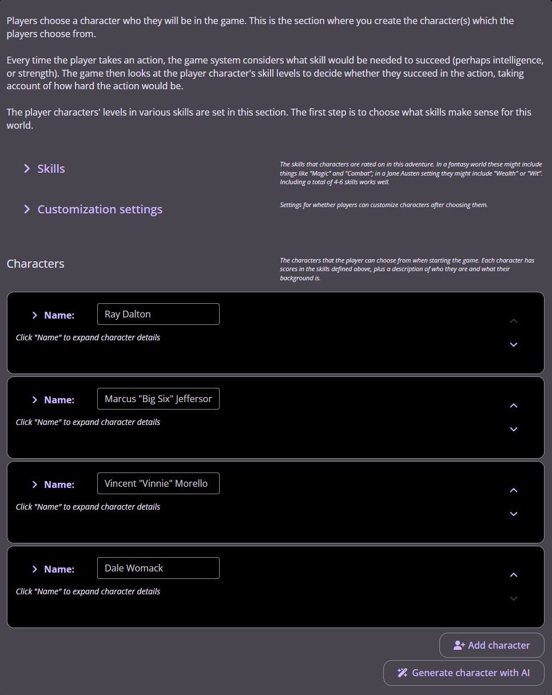Screen dimensions: 552x695
Task: Focus the Dale Womack name input
Action: pos(158,568)
